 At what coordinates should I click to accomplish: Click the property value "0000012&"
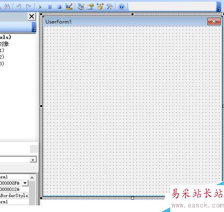(x=10, y=189)
